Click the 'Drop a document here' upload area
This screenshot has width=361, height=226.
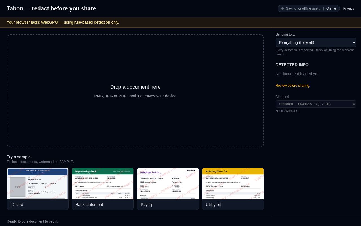pyautogui.click(x=135, y=91)
